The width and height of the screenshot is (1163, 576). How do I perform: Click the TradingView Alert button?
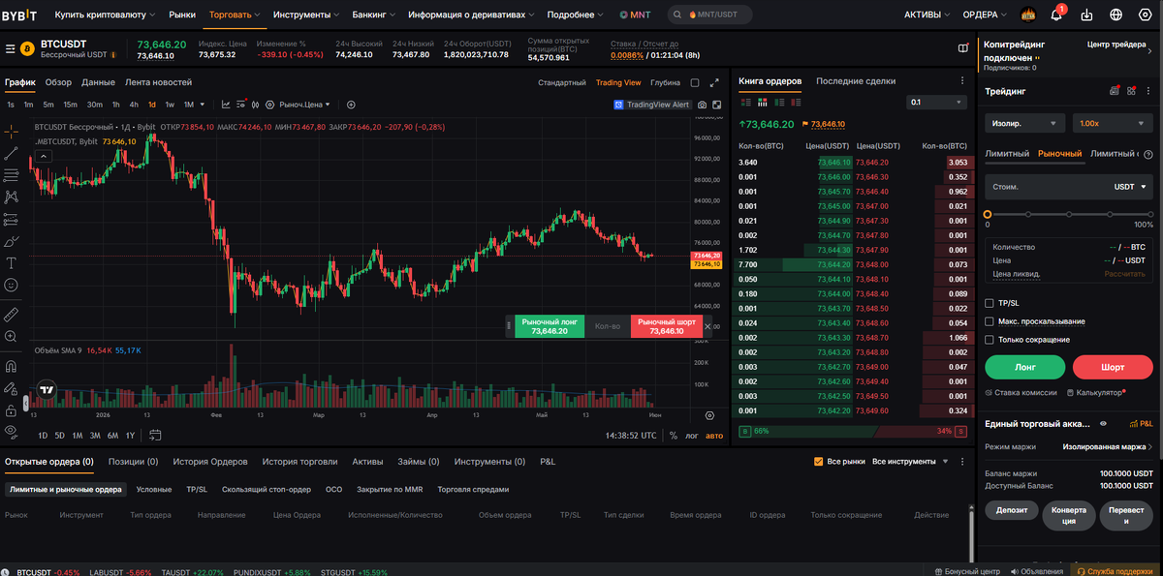tap(652, 105)
